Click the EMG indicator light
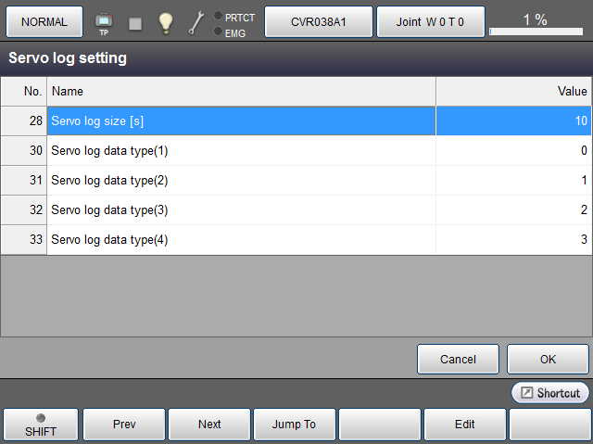Viewport: 593px width, 444px height. [x=219, y=32]
